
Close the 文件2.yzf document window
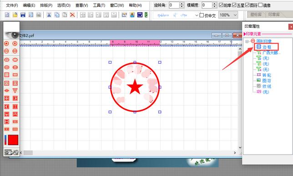coord(237,35)
